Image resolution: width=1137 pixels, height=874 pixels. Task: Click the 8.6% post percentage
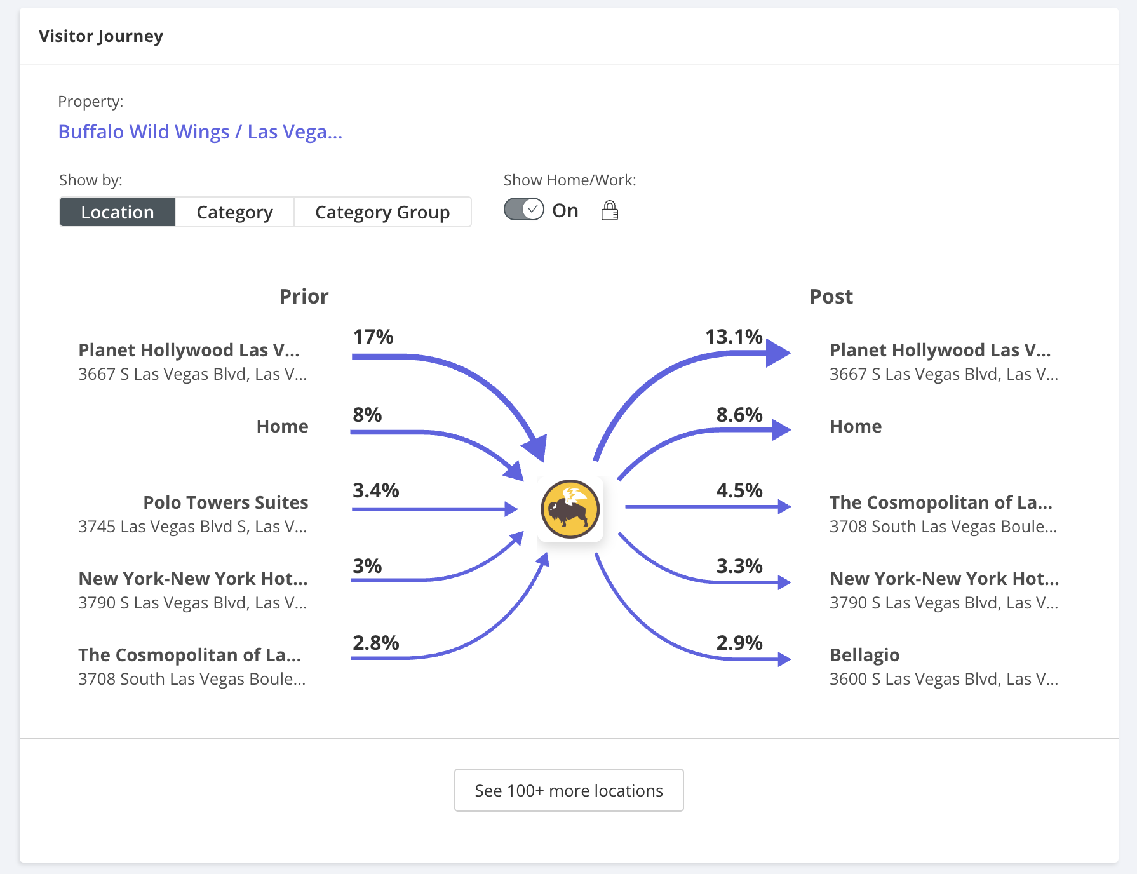pos(739,415)
